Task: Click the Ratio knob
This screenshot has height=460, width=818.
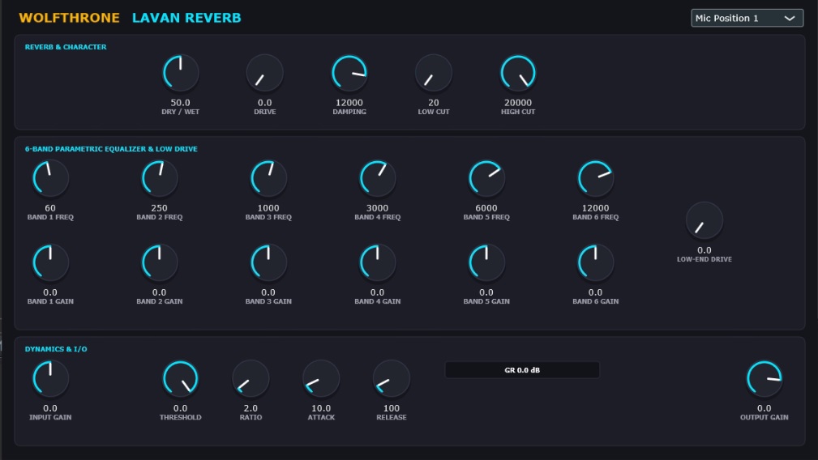Action: coord(251,379)
